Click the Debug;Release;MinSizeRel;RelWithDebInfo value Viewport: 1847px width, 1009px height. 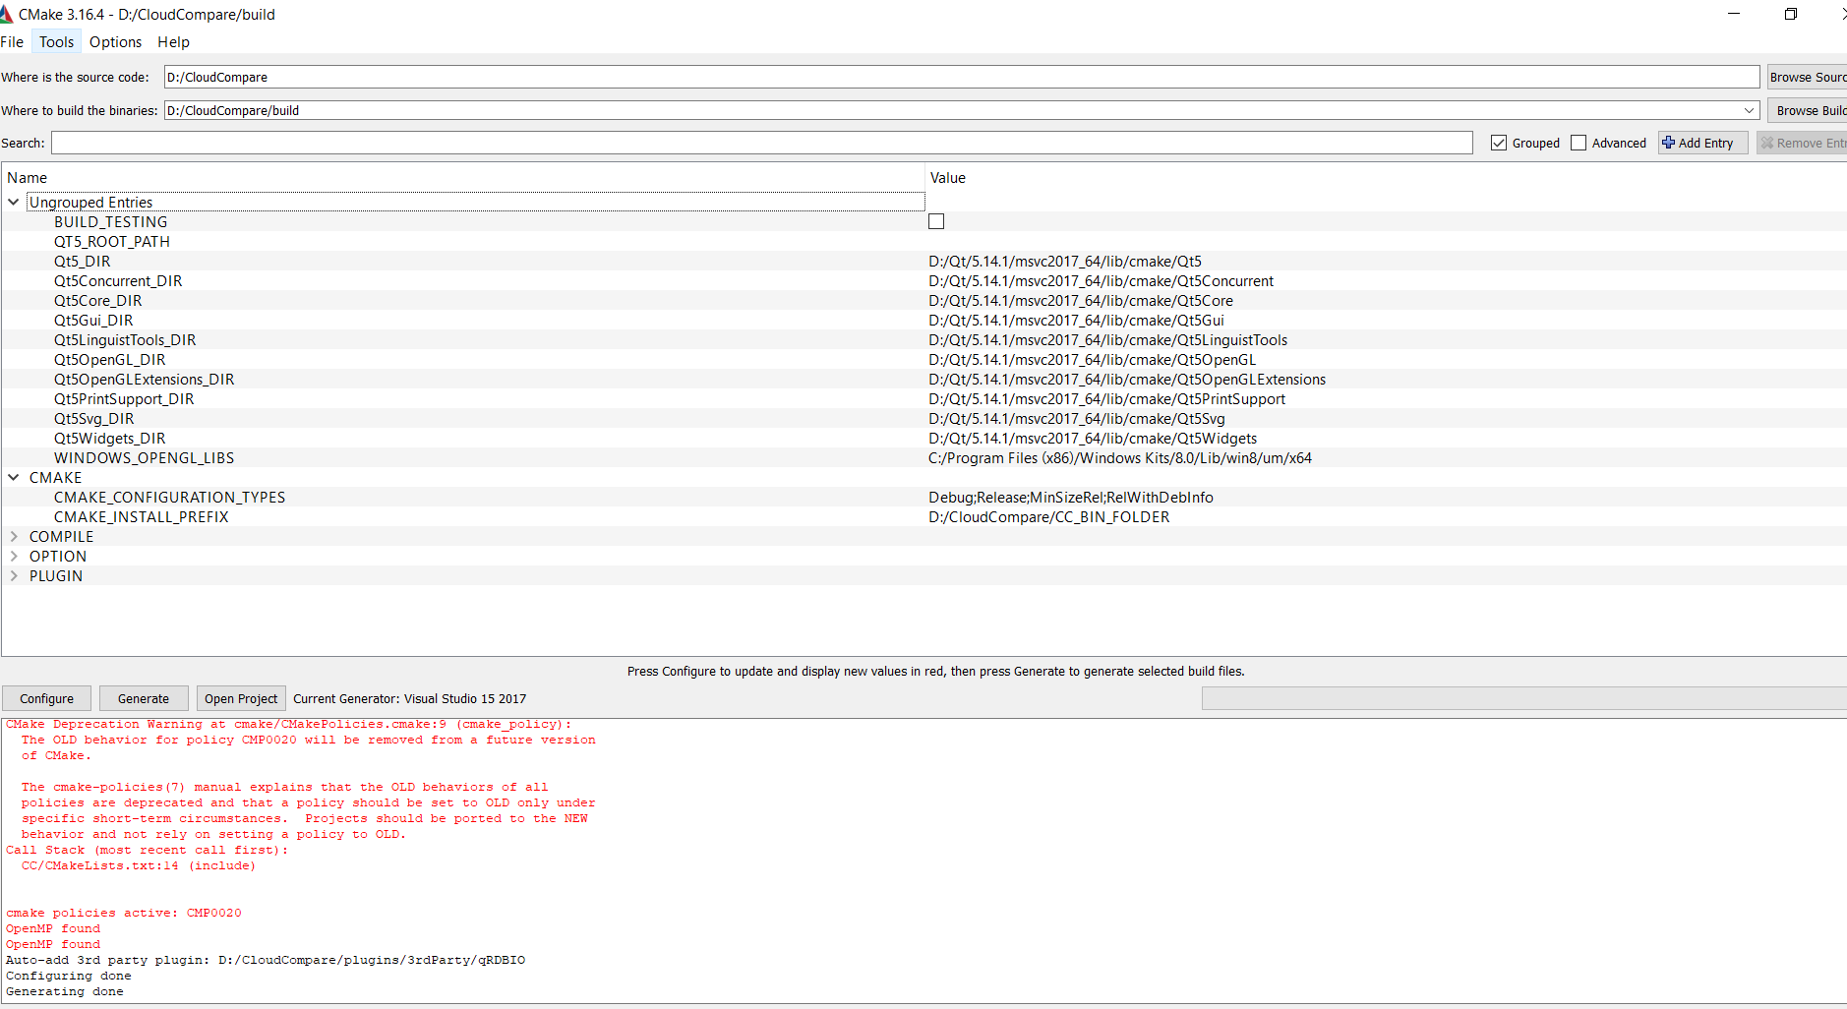1071,497
